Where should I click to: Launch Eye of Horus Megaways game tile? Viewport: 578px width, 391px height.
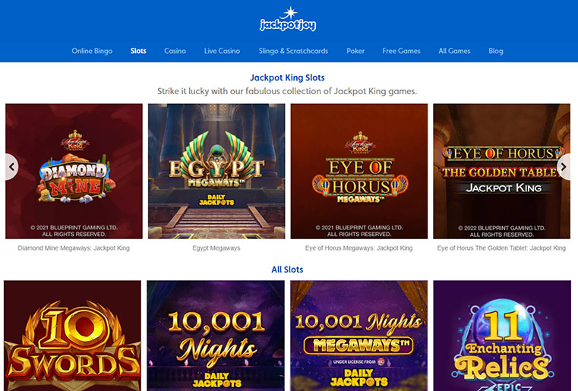pyautogui.click(x=359, y=172)
